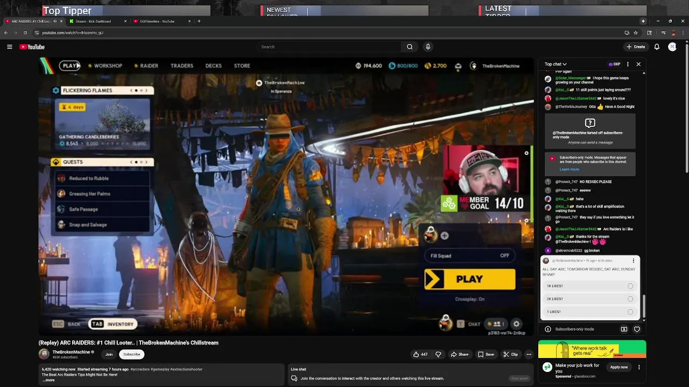This screenshot has height=387, width=689.
Task: Select the Safe Passage quest
Action: [x=102, y=209]
